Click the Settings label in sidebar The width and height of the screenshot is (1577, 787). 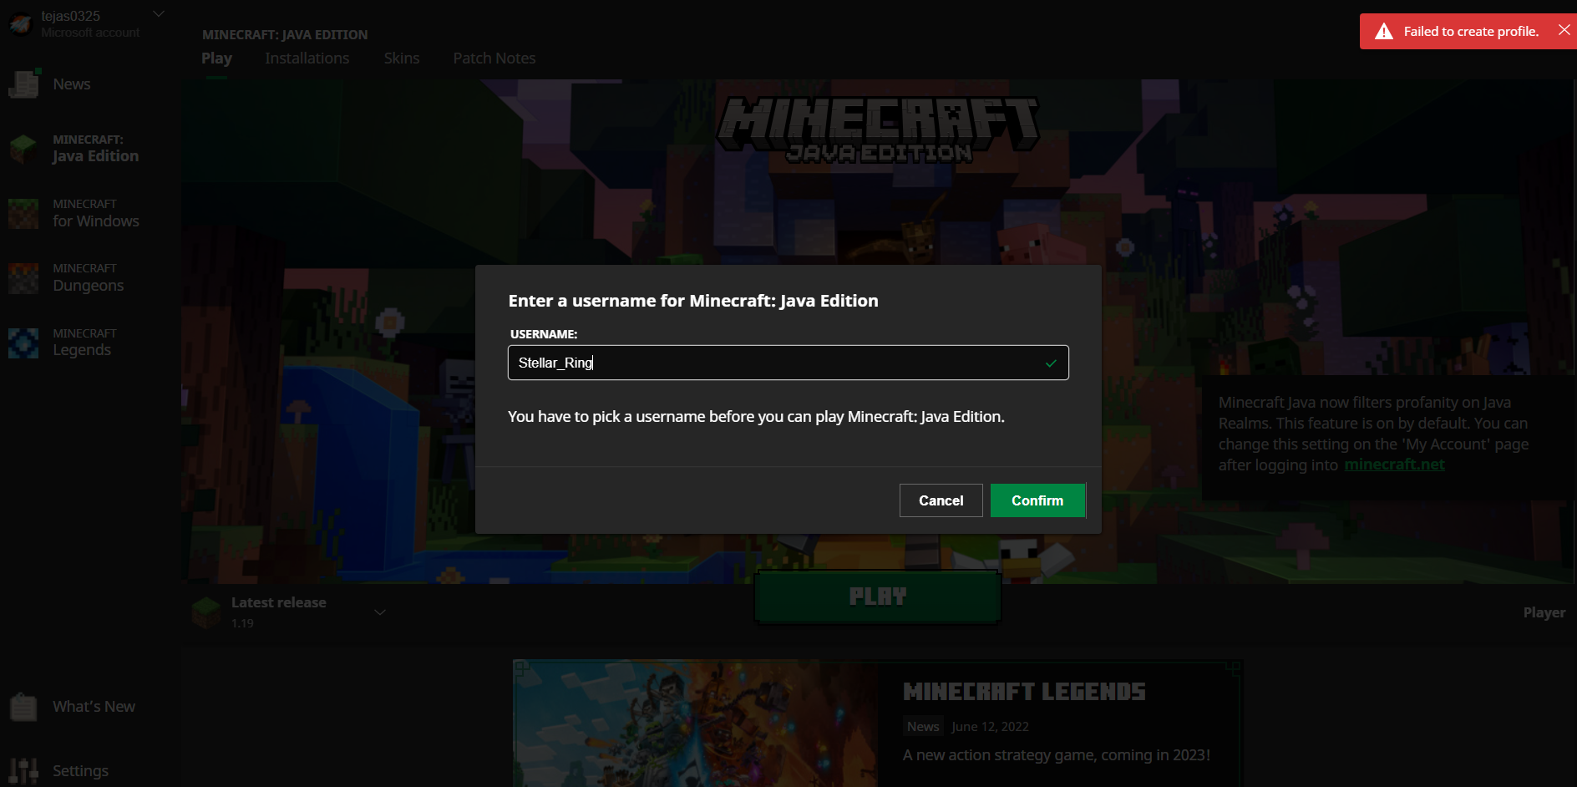pos(80,771)
